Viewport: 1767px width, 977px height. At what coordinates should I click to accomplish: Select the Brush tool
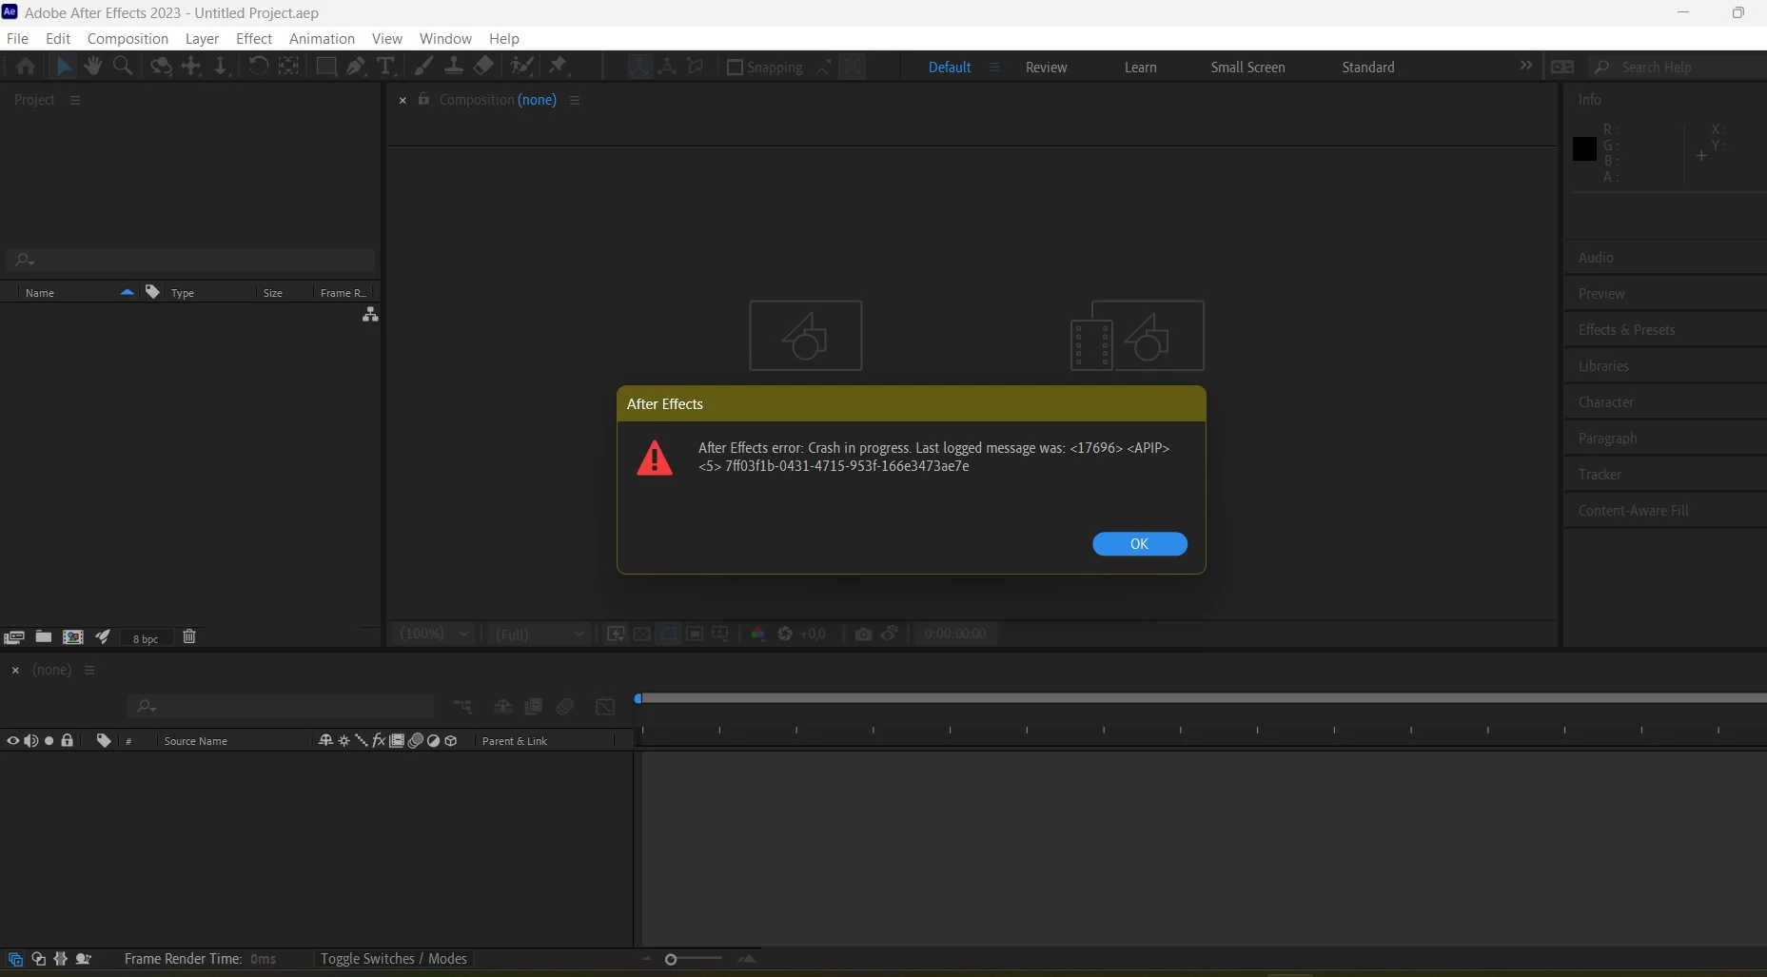423,66
